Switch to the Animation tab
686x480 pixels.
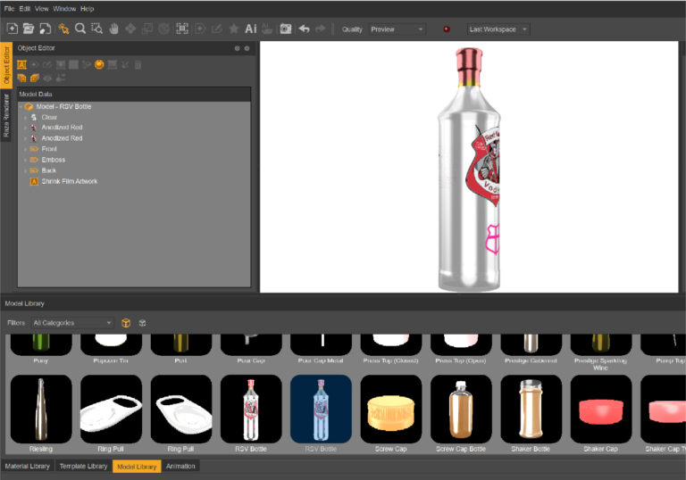coord(180,466)
